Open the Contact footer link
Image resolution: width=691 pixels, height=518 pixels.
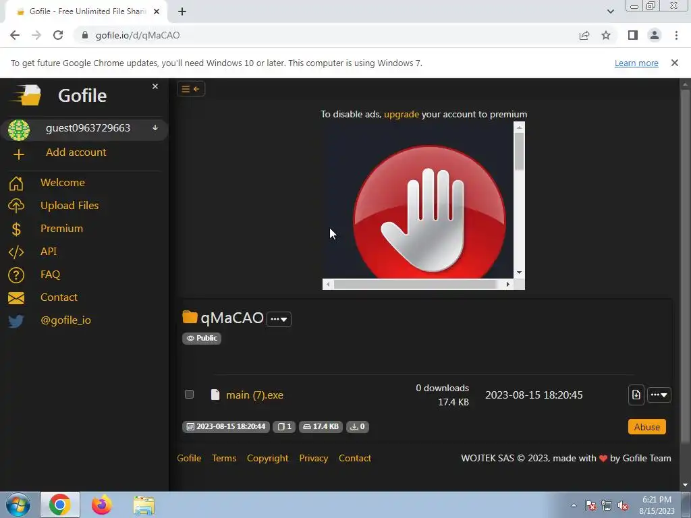355,459
